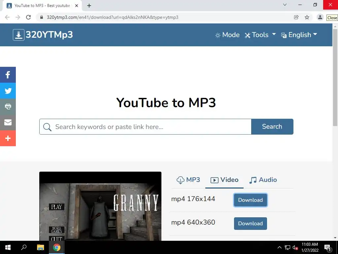Share page via Facebook sidebar icon
Image resolution: width=338 pixels, height=254 pixels.
tap(8, 75)
